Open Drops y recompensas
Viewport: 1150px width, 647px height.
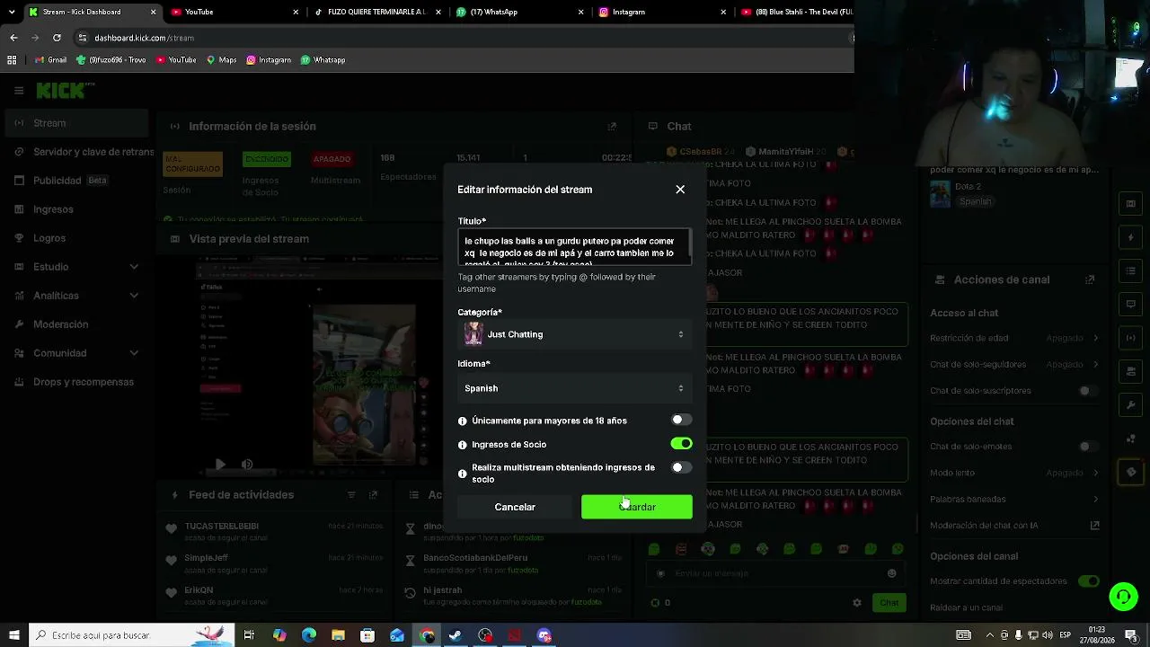(76, 382)
